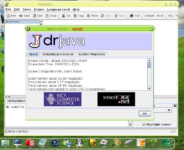Open the monitor icon in the dock
Screen dimensions: 184x150
(x=17, y=143)
